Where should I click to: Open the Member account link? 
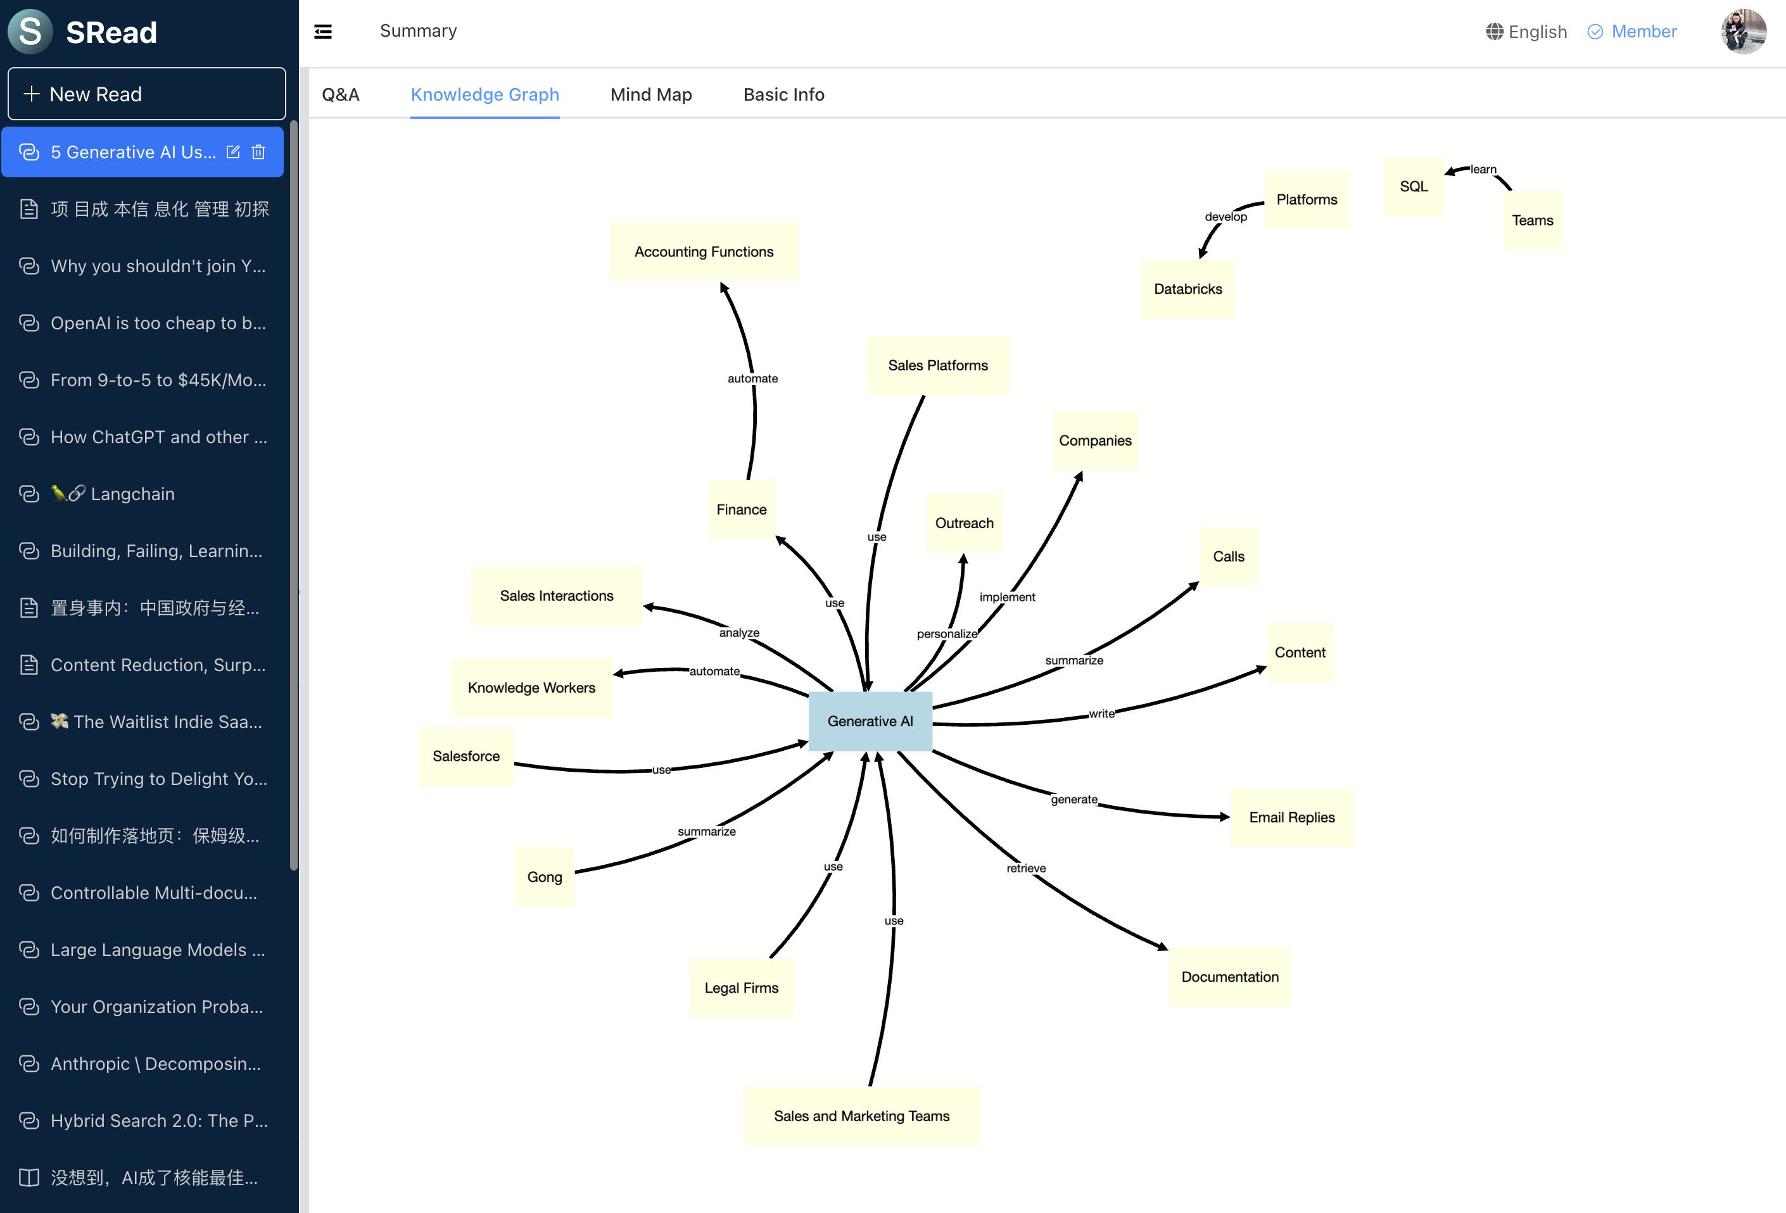point(1643,32)
